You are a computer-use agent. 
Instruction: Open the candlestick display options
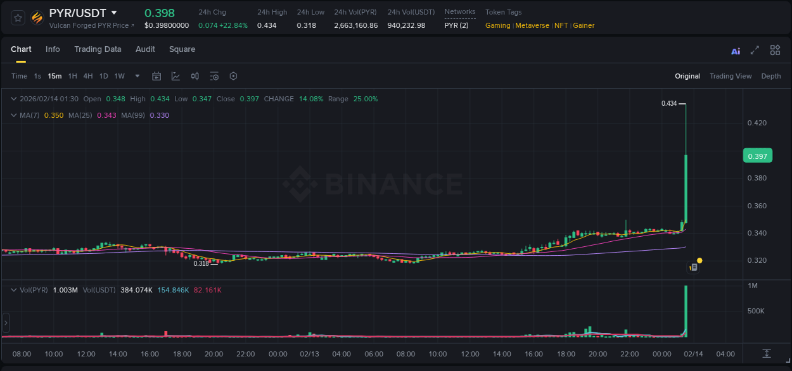(195, 76)
